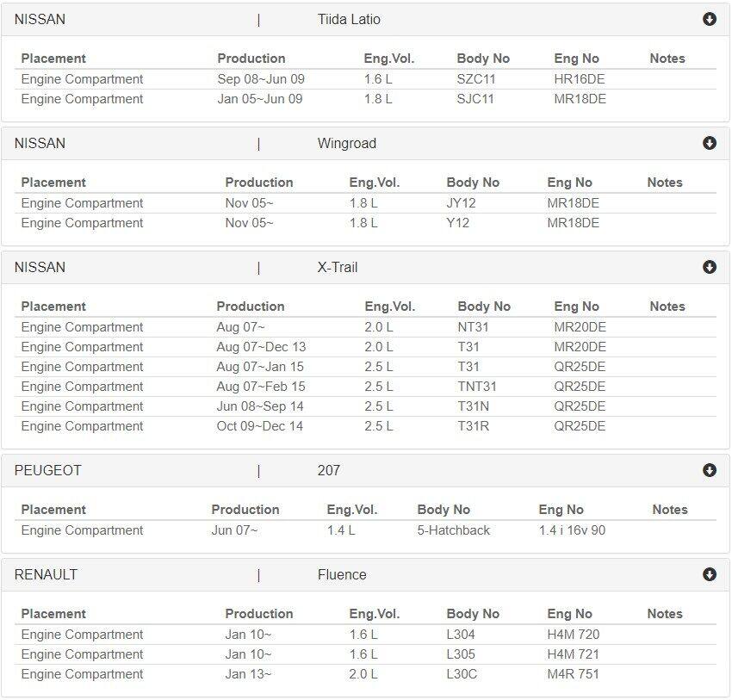Collapse Renault Fluence using its arrow icon
The height and width of the screenshot is (700, 732).
pos(709,574)
